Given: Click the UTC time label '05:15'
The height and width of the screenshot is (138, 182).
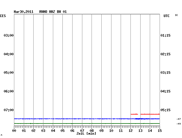Looking at the screenshot, I should coord(165,110).
